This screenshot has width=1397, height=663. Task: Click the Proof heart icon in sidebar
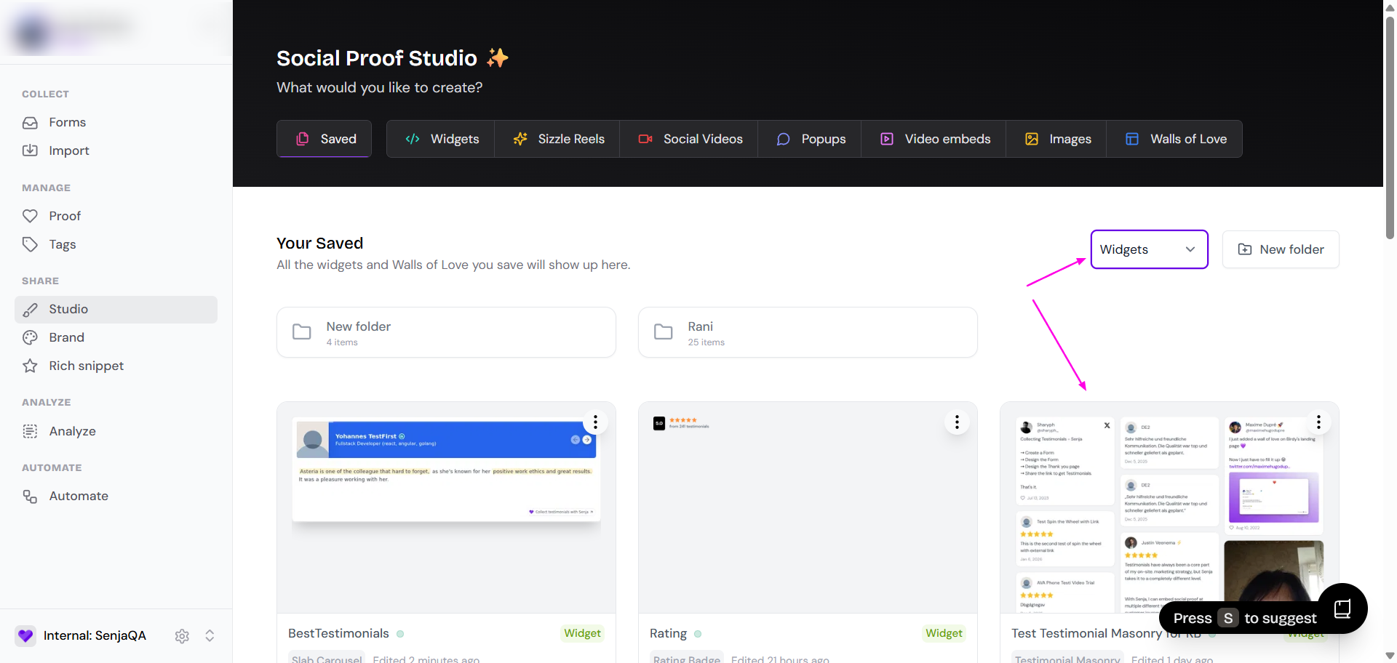pyautogui.click(x=30, y=216)
